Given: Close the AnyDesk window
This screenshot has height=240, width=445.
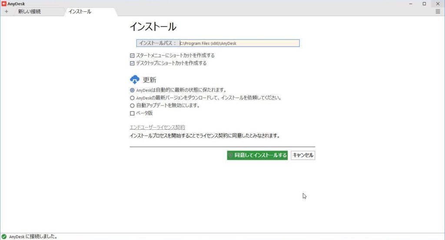Looking at the screenshot, I should click(438, 3).
